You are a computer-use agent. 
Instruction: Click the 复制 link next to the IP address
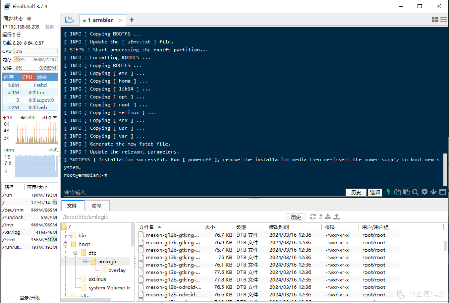50,27
